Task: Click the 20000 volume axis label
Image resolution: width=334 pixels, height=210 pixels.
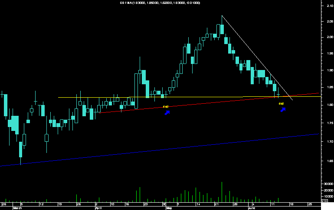Action: (329, 190)
